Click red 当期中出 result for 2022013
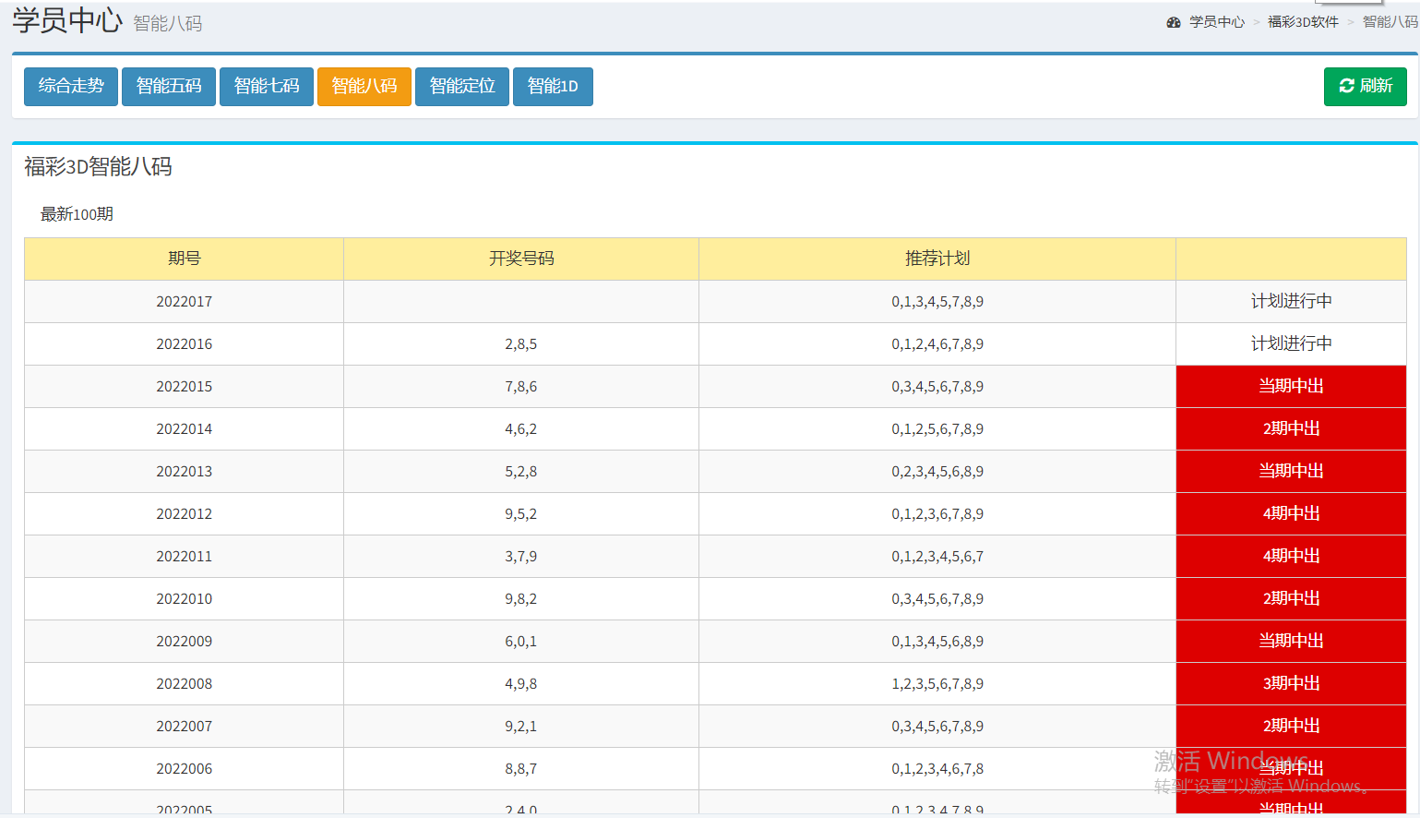This screenshot has width=1420, height=818. point(1292,472)
